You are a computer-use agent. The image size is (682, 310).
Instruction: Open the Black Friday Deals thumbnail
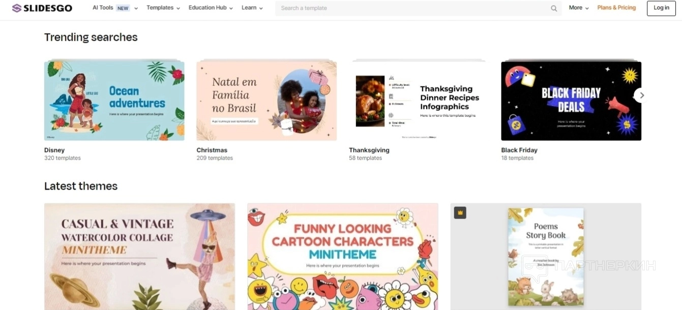tap(571, 101)
